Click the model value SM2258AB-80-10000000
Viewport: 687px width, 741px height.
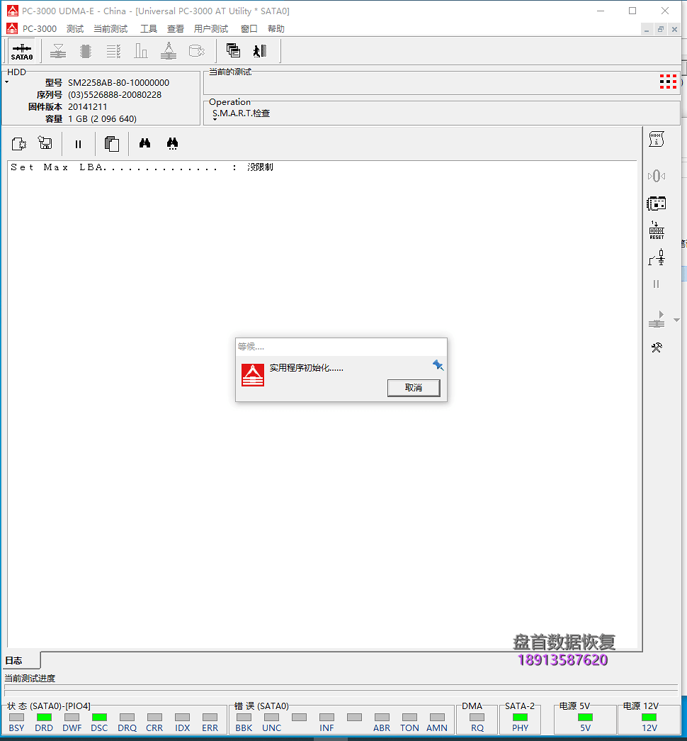point(118,83)
